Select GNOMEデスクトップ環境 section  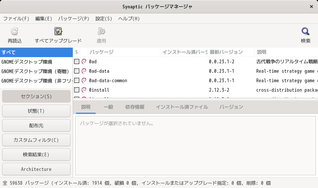[x=36, y=62]
